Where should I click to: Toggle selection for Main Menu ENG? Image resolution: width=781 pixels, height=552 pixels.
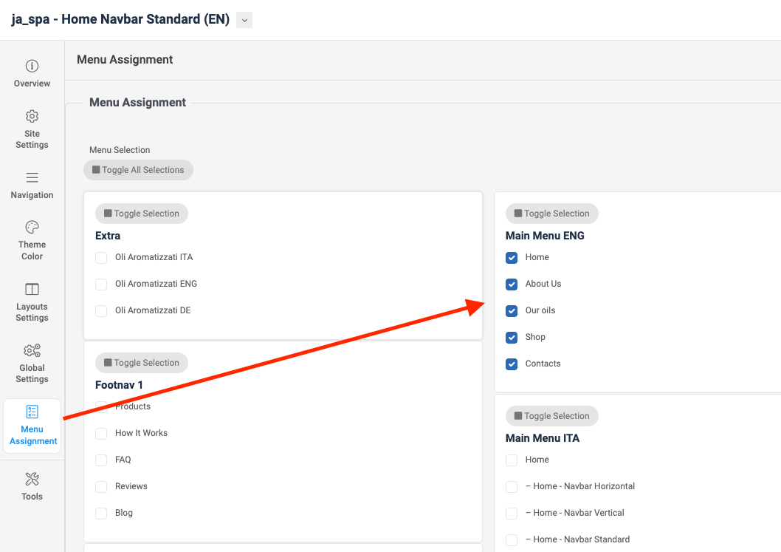pos(551,214)
